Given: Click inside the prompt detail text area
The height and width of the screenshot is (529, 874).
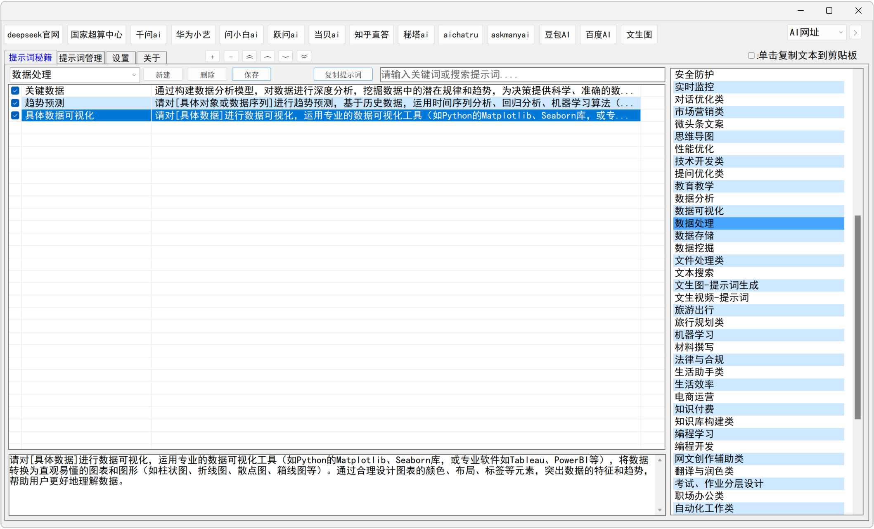Looking at the screenshot, I should coord(332,484).
